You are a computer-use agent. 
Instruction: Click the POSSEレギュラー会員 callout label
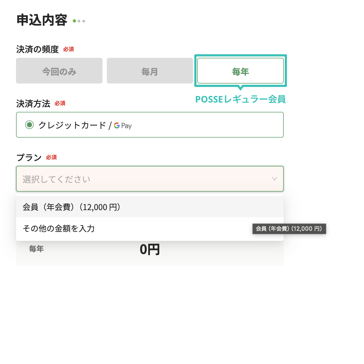240,99
